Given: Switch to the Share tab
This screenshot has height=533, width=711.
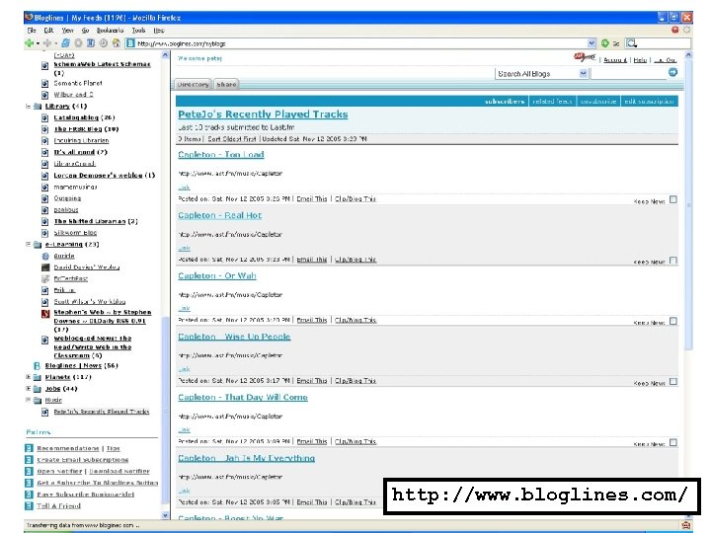Looking at the screenshot, I should point(226,84).
